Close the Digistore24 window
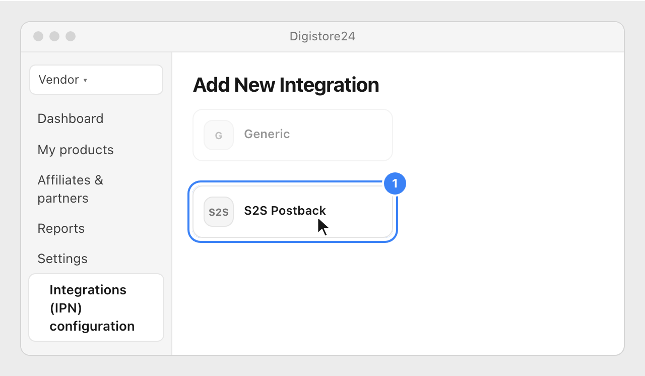The width and height of the screenshot is (645, 376). pyautogui.click(x=38, y=36)
